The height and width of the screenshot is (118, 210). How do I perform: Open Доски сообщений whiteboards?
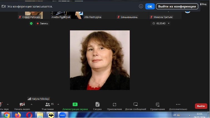(136, 106)
